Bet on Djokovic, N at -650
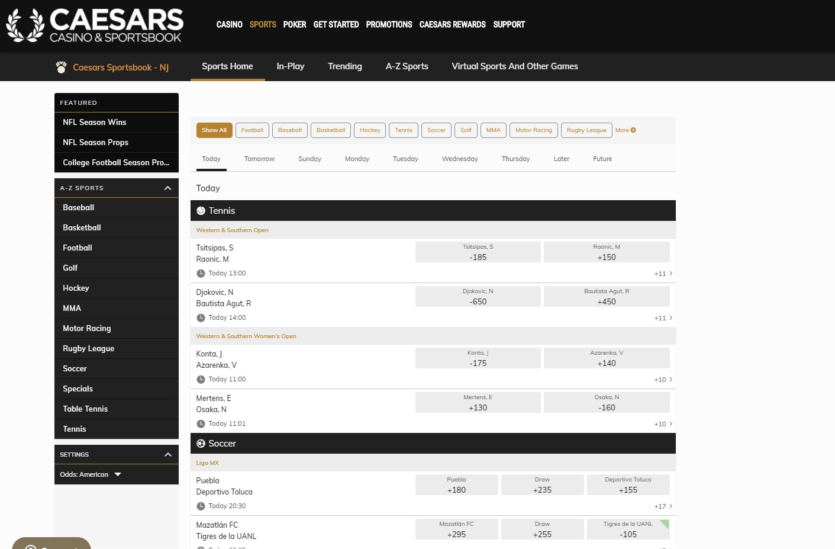835x549 pixels. pyautogui.click(x=478, y=296)
